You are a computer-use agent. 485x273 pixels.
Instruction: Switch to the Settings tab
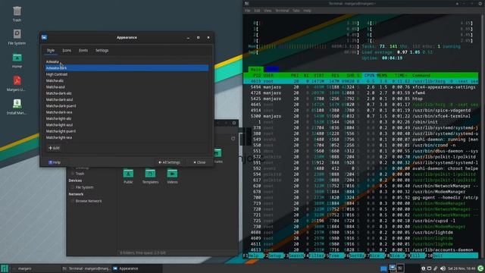(102, 50)
